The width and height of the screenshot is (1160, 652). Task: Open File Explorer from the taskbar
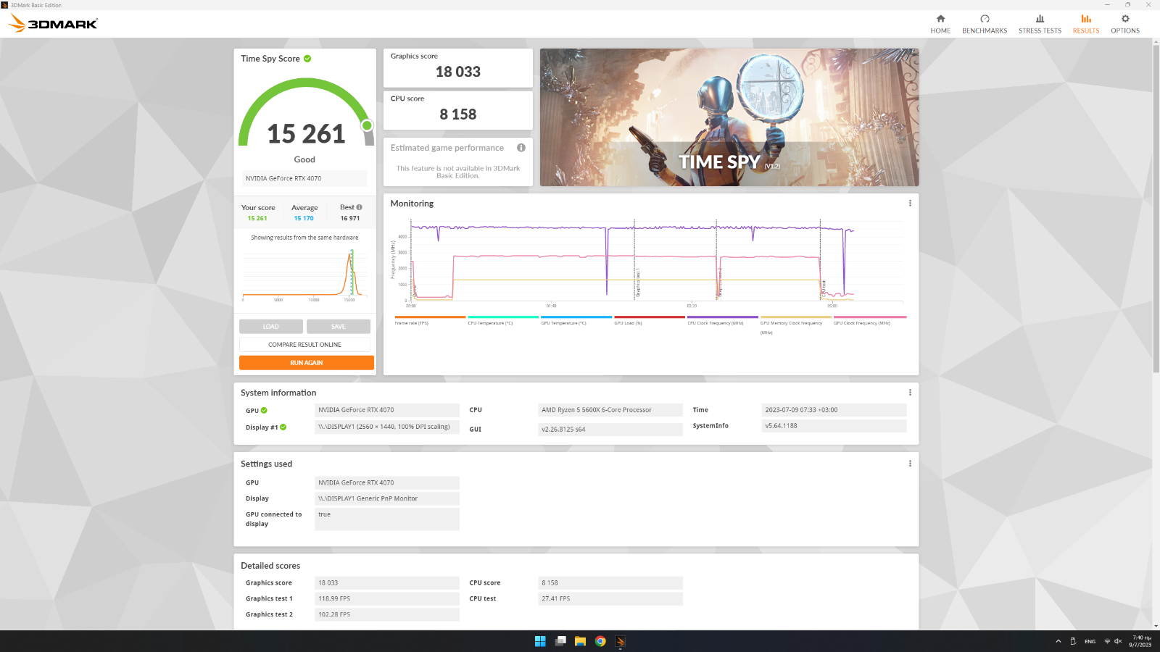580,641
